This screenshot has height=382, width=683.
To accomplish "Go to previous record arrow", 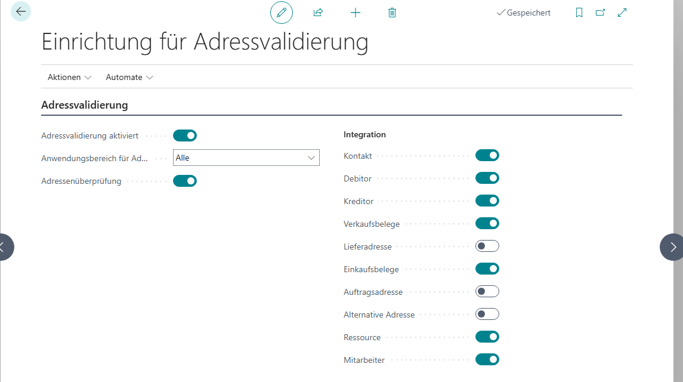I will [x=4, y=247].
